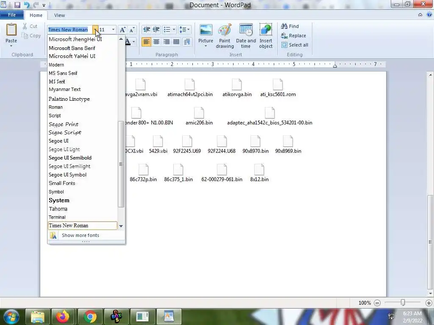The image size is (434, 325).
Task: Open the text color dropdown arrow
Action: coord(134,42)
